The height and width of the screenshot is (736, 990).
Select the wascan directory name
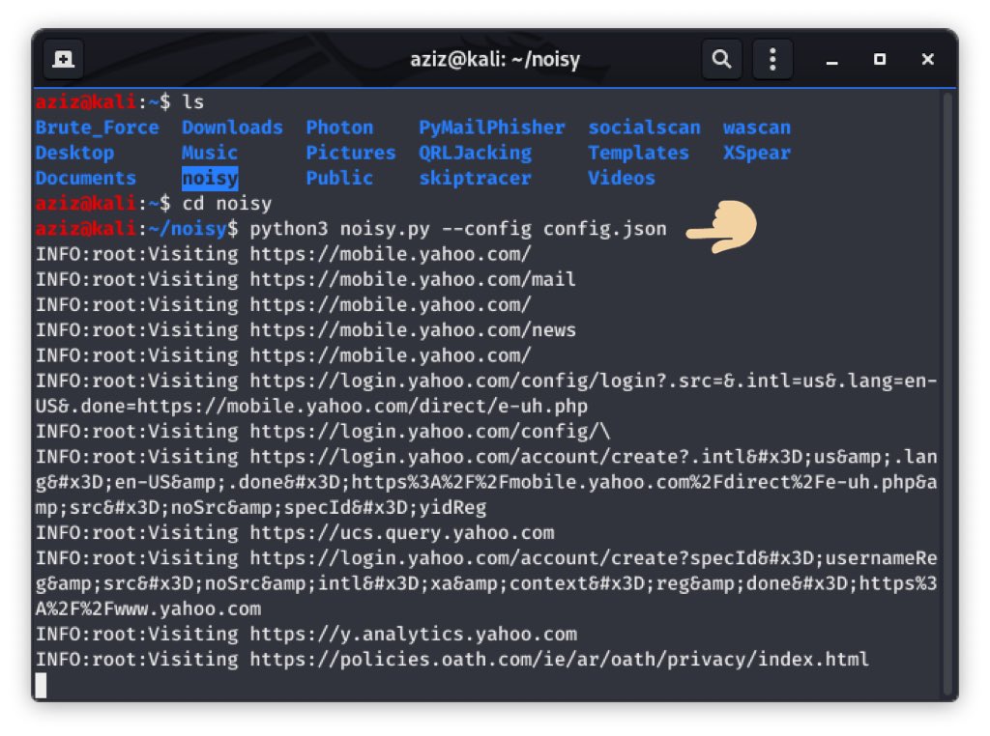pos(756,127)
